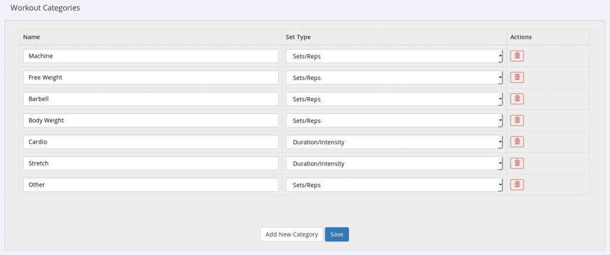Open Set Type dropdown for Machine
This screenshot has width=610, height=255.
point(394,56)
